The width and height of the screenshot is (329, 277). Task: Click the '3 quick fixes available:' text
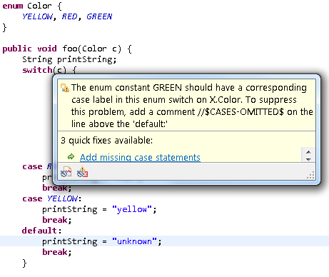click(x=106, y=141)
